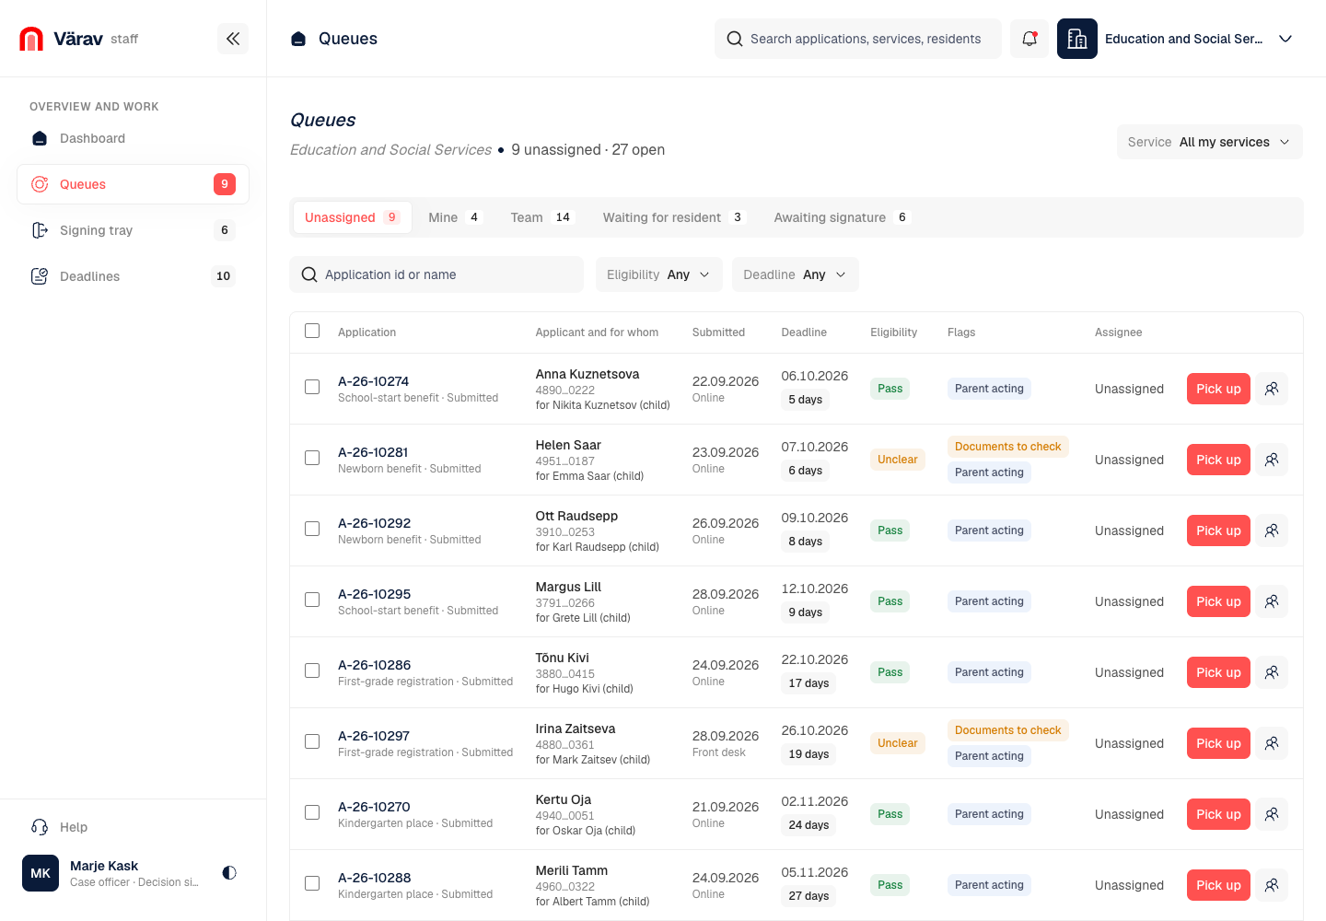Click the home icon beside Queues title

(298, 39)
